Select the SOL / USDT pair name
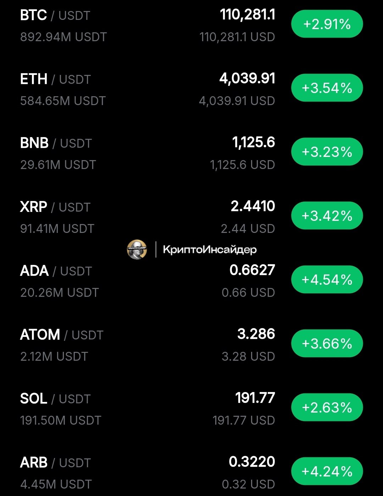This screenshot has width=383, height=496. pos(55,399)
